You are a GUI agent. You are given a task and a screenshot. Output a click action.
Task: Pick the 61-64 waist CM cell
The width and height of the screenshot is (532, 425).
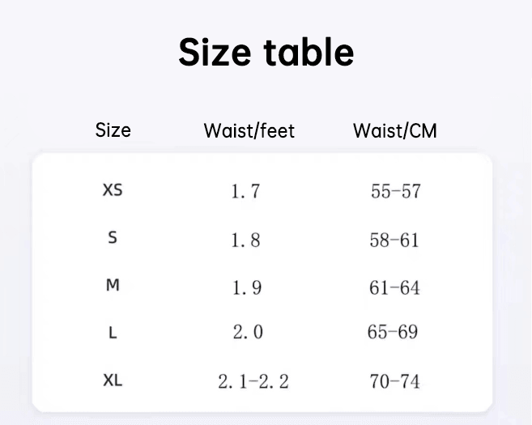pyautogui.click(x=395, y=287)
